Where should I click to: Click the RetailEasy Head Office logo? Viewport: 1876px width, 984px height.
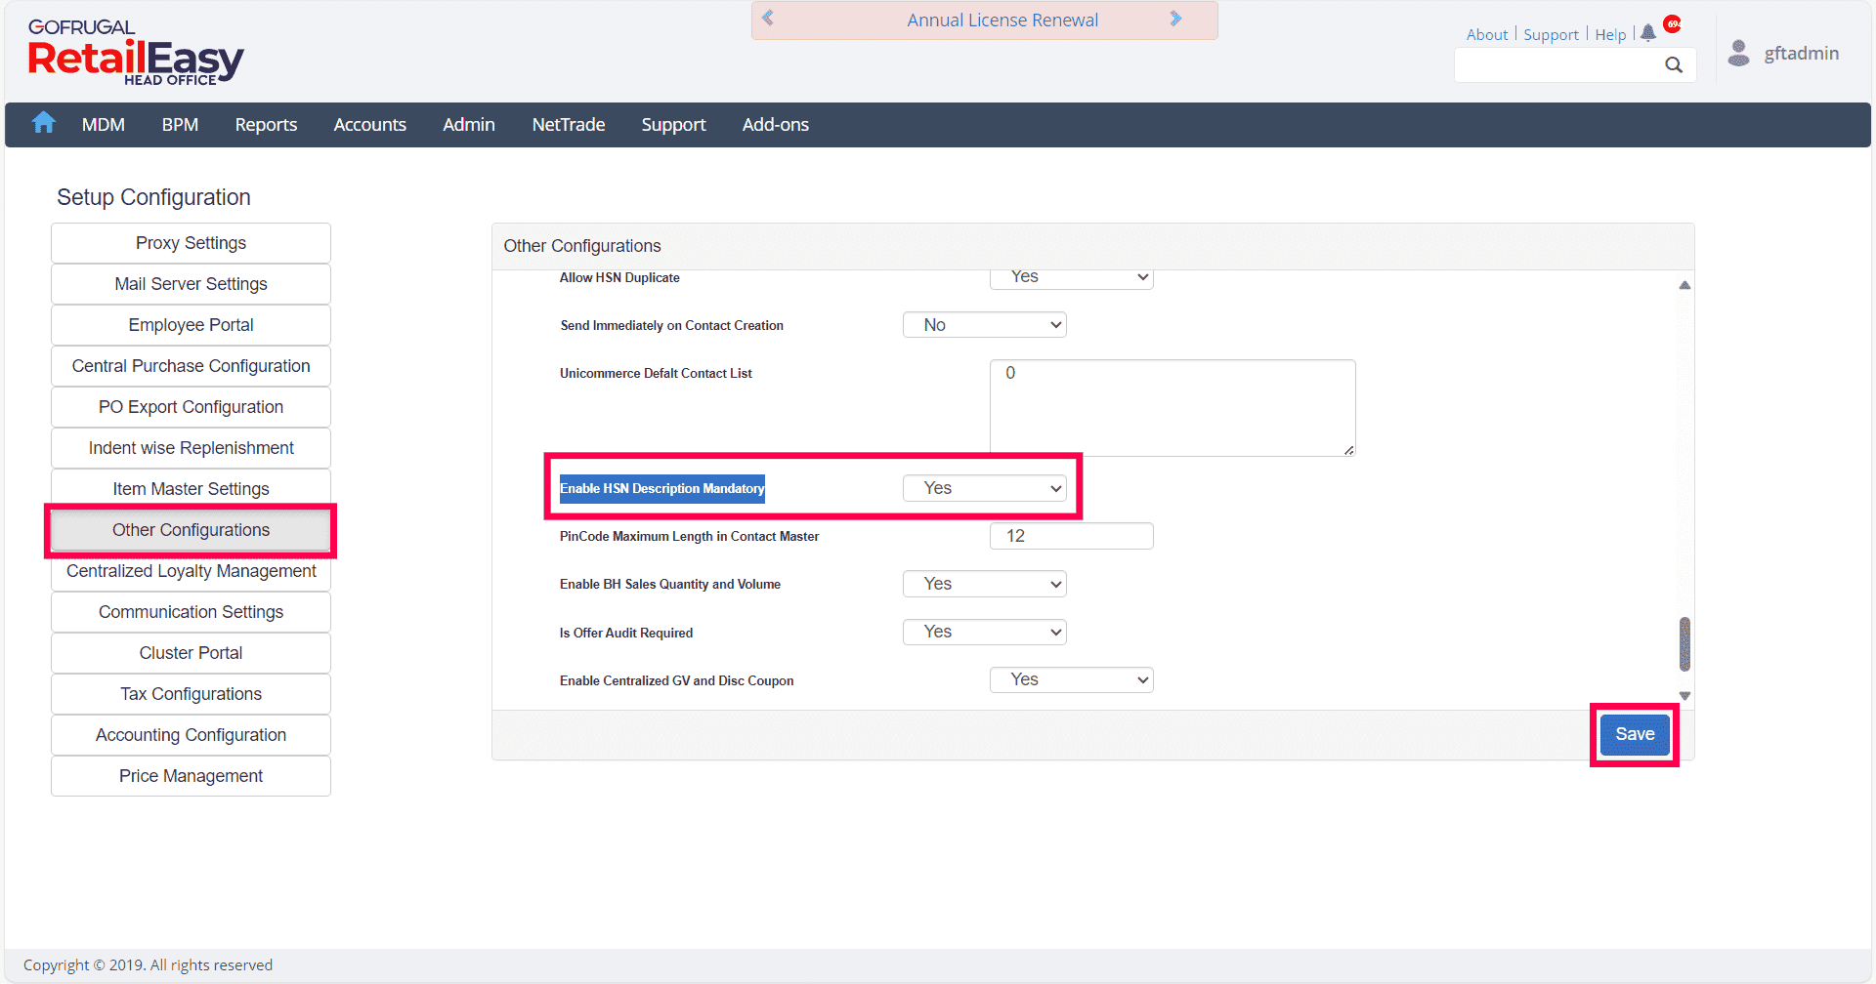point(135,53)
